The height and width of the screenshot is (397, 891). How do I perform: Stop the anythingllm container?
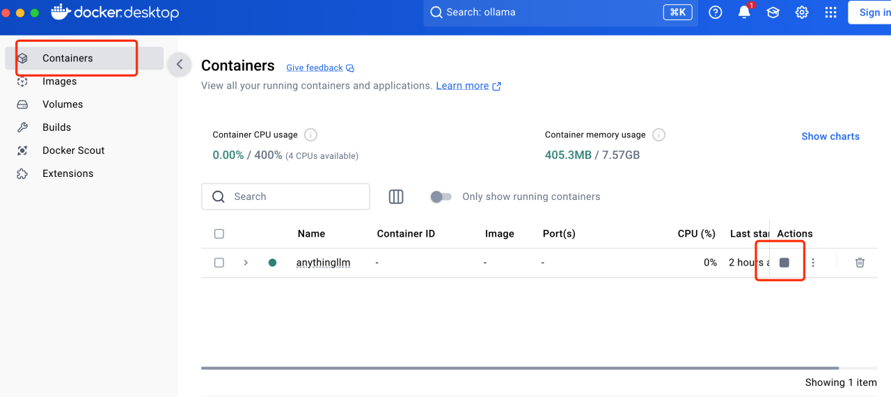pos(784,263)
